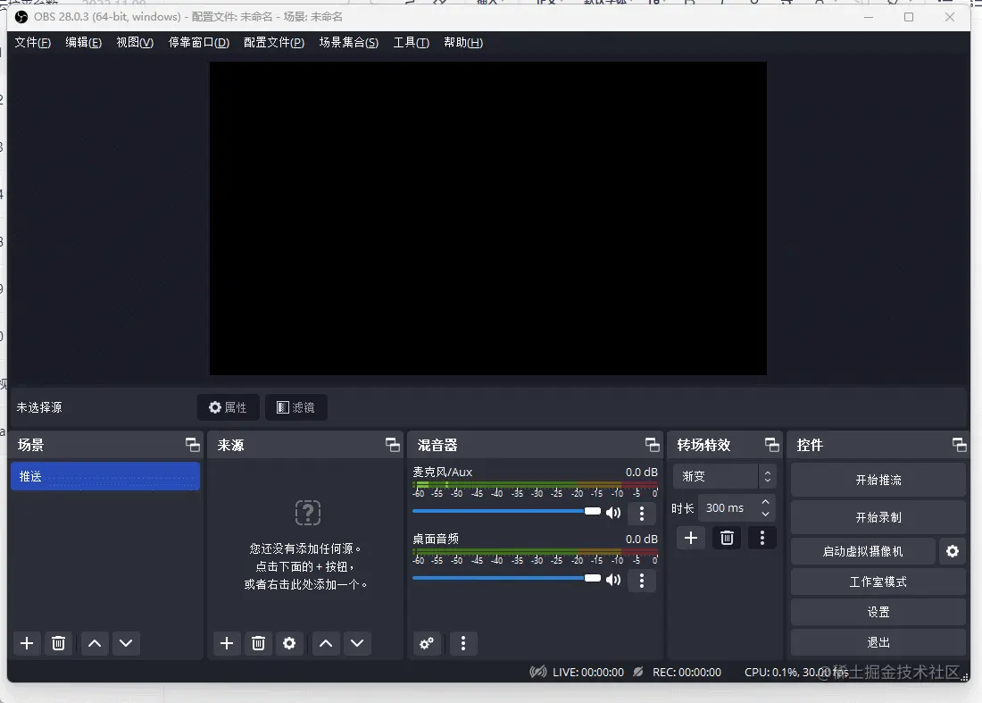Viewport: 982px width, 703px height.
Task: Open advanced audio properties gears icon
Action: pyautogui.click(x=427, y=643)
